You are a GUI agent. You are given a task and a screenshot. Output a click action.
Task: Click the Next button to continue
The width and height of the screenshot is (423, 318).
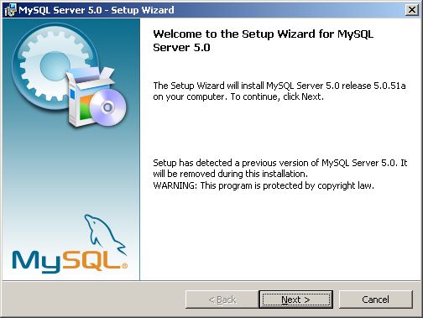click(x=295, y=300)
